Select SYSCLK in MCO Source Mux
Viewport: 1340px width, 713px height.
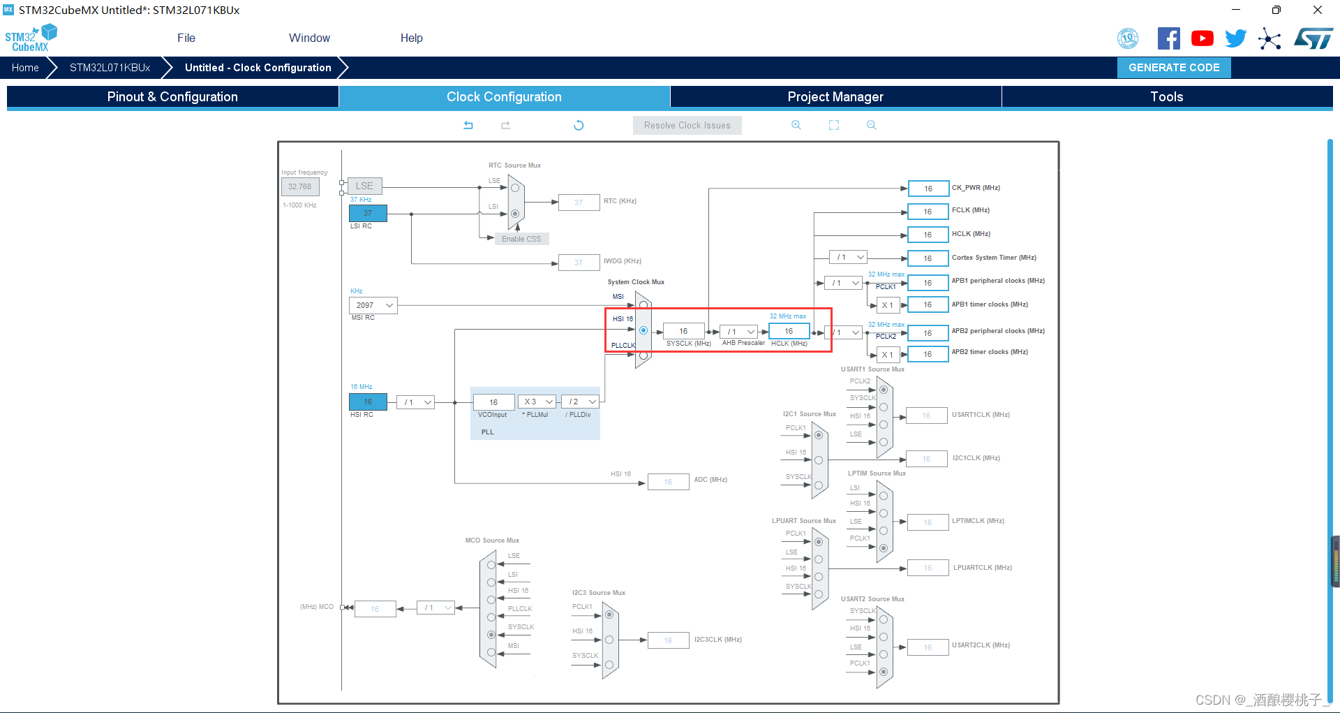click(491, 635)
